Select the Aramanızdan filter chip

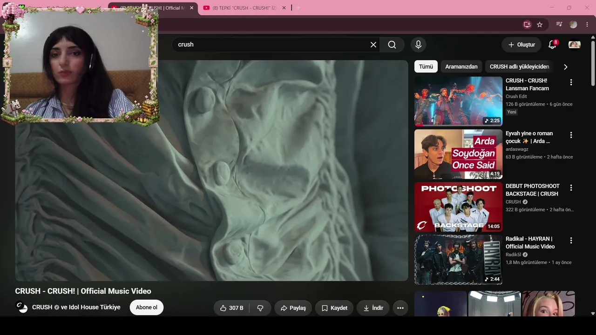(x=461, y=67)
